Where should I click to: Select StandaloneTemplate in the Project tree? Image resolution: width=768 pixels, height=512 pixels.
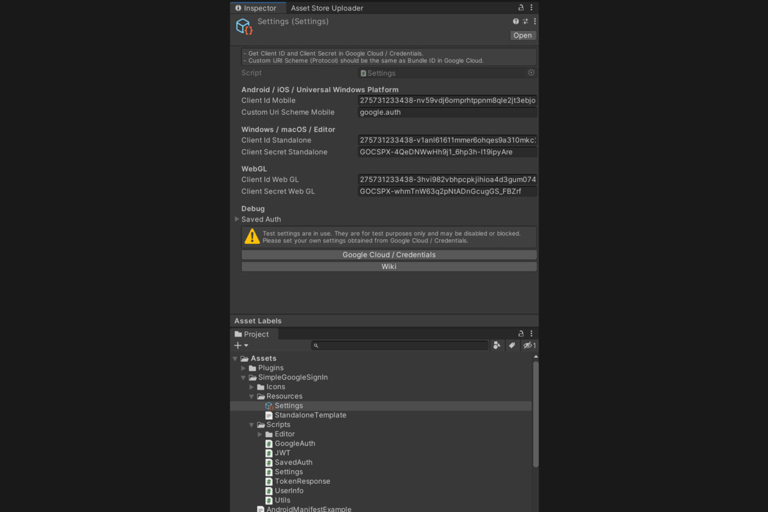coord(310,415)
